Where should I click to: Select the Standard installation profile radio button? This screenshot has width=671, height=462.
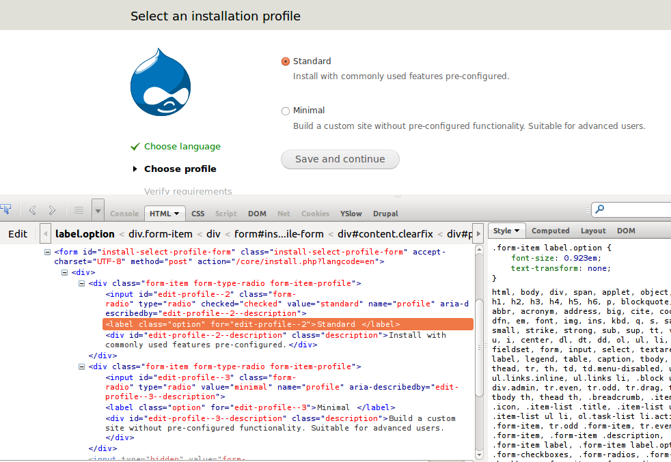coord(285,61)
